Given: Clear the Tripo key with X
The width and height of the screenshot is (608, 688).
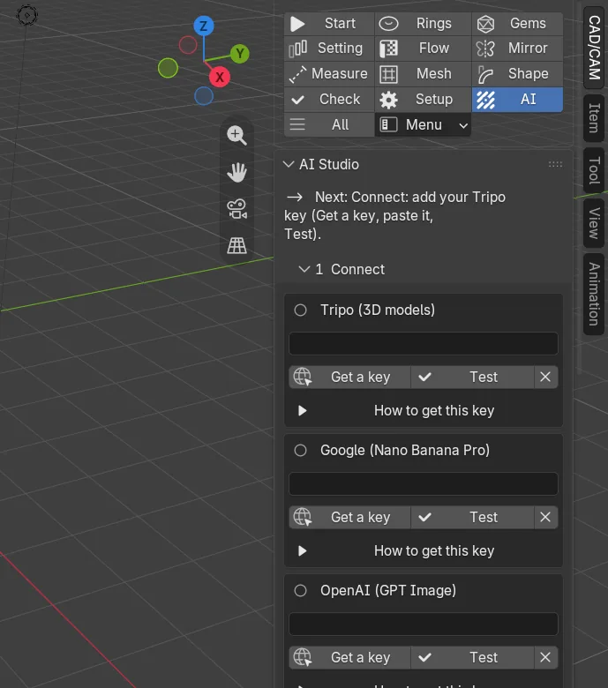Looking at the screenshot, I should click(545, 378).
